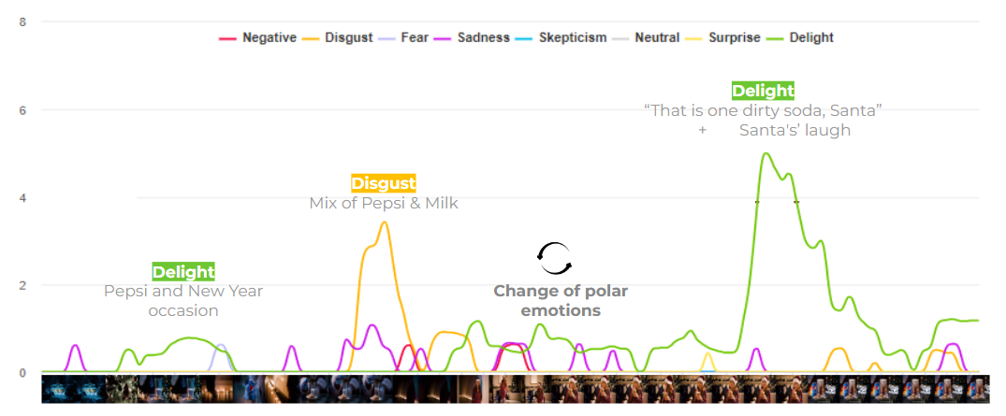Image resolution: width=1006 pixels, height=416 pixels.
Task: Click the "Santa's' laugh" annotation text
Action: point(795,131)
